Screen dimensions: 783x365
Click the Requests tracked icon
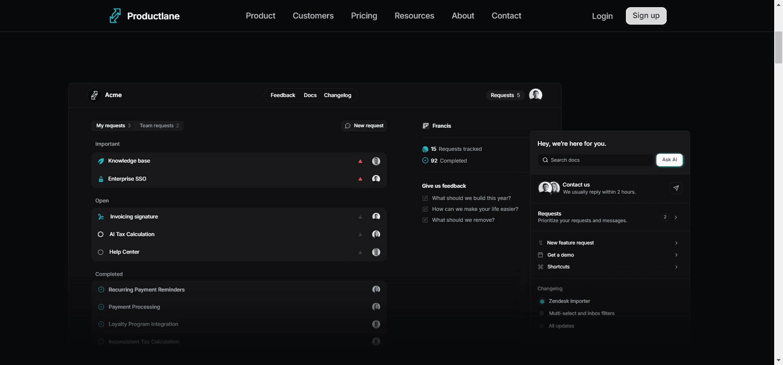click(x=425, y=149)
